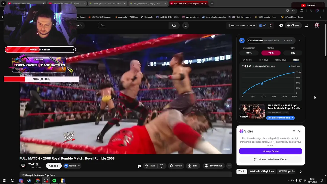The image size is (327, 184).
Task: Switch to the AI Coach tab
Action: 287,40
